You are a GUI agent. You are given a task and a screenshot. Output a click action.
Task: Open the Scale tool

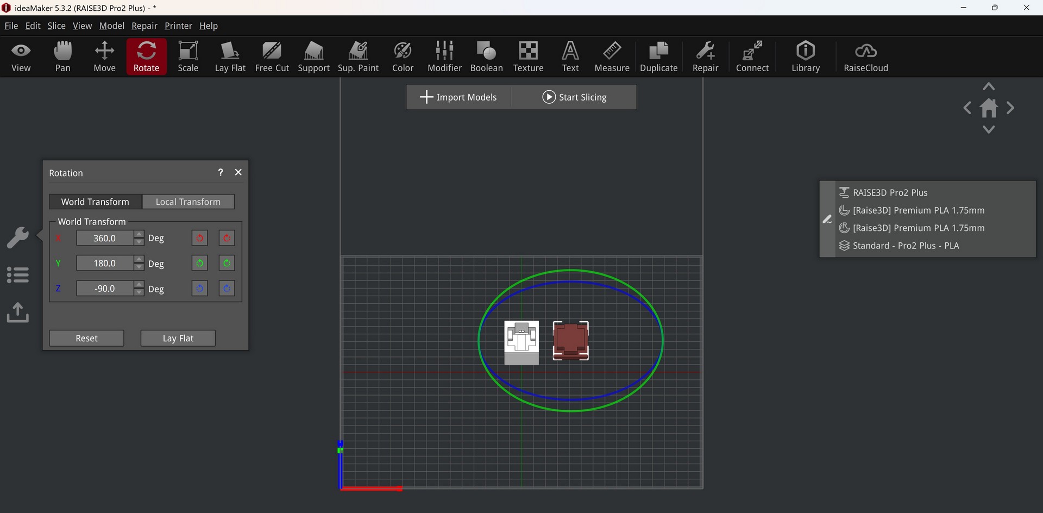pyautogui.click(x=189, y=57)
